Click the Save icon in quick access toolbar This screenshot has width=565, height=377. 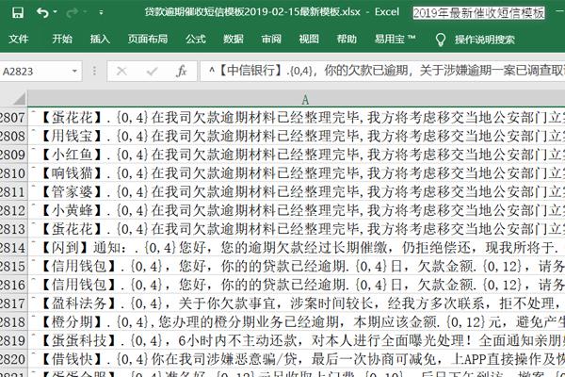(17, 12)
